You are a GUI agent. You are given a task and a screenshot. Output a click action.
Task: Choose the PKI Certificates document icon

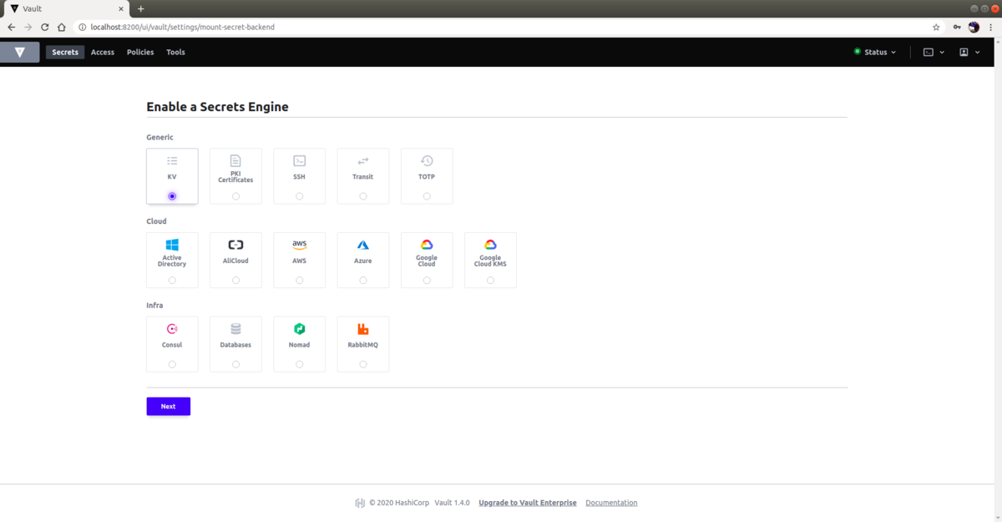click(x=235, y=160)
